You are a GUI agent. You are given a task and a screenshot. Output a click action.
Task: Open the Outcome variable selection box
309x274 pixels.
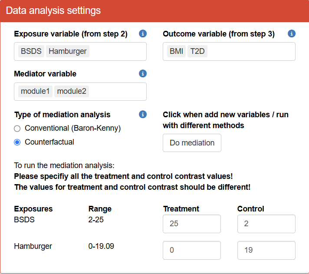coord(252,51)
